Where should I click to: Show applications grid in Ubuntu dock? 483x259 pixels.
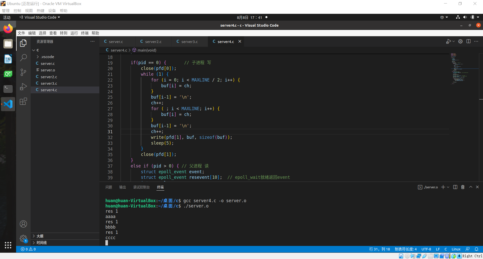click(8, 245)
